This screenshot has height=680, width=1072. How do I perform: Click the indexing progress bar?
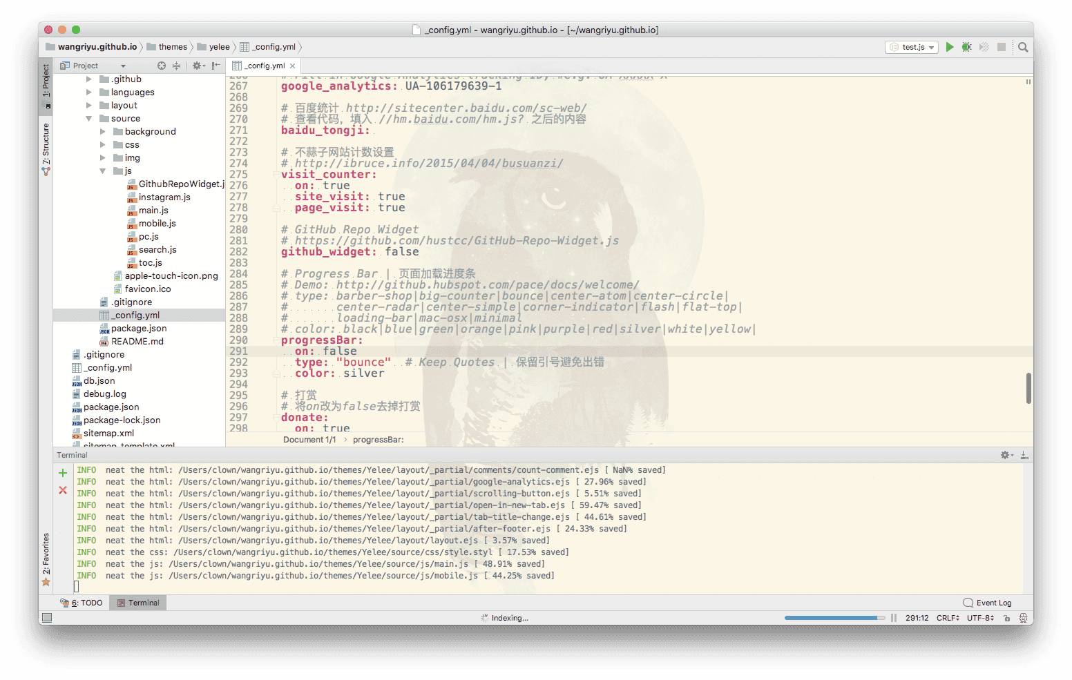point(834,618)
